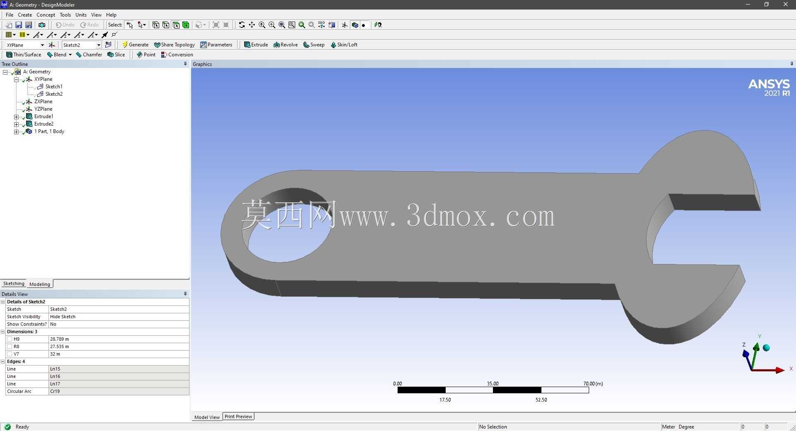This screenshot has width=796, height=431.
Task: Open the XYPlane active plane dropdown
Action: pyautogui.click(x=42, y=45)
